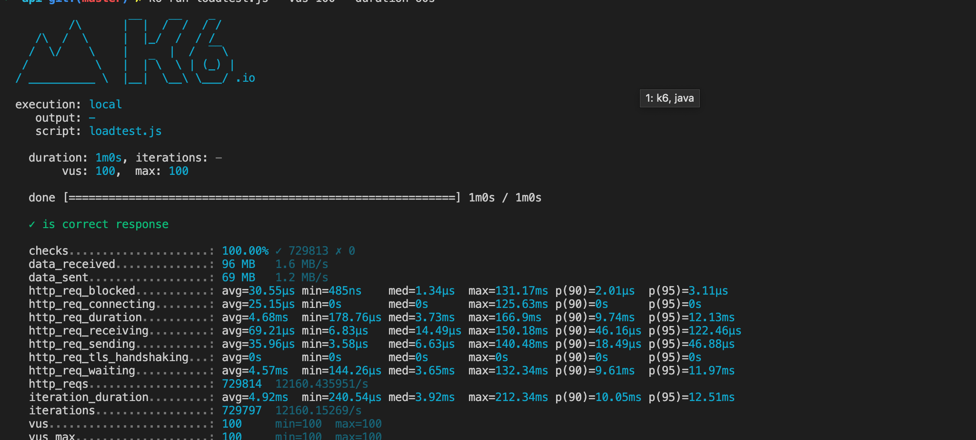
Task: Click the http_req_waiting p(95)=11.97ms value
Action: point(691,371)
